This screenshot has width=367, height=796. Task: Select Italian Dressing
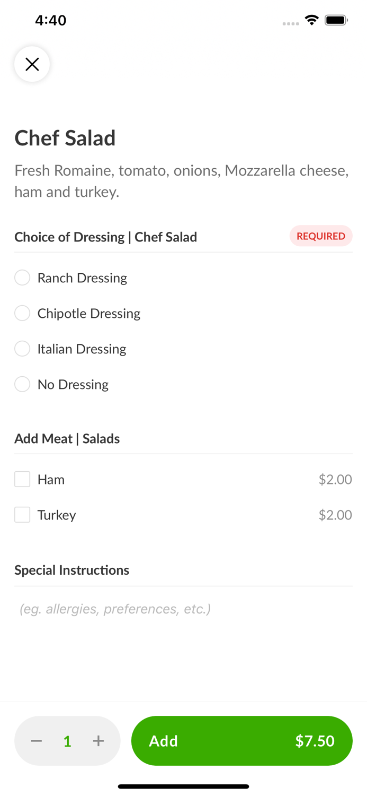pyautogui.click(x=22, y=348)
